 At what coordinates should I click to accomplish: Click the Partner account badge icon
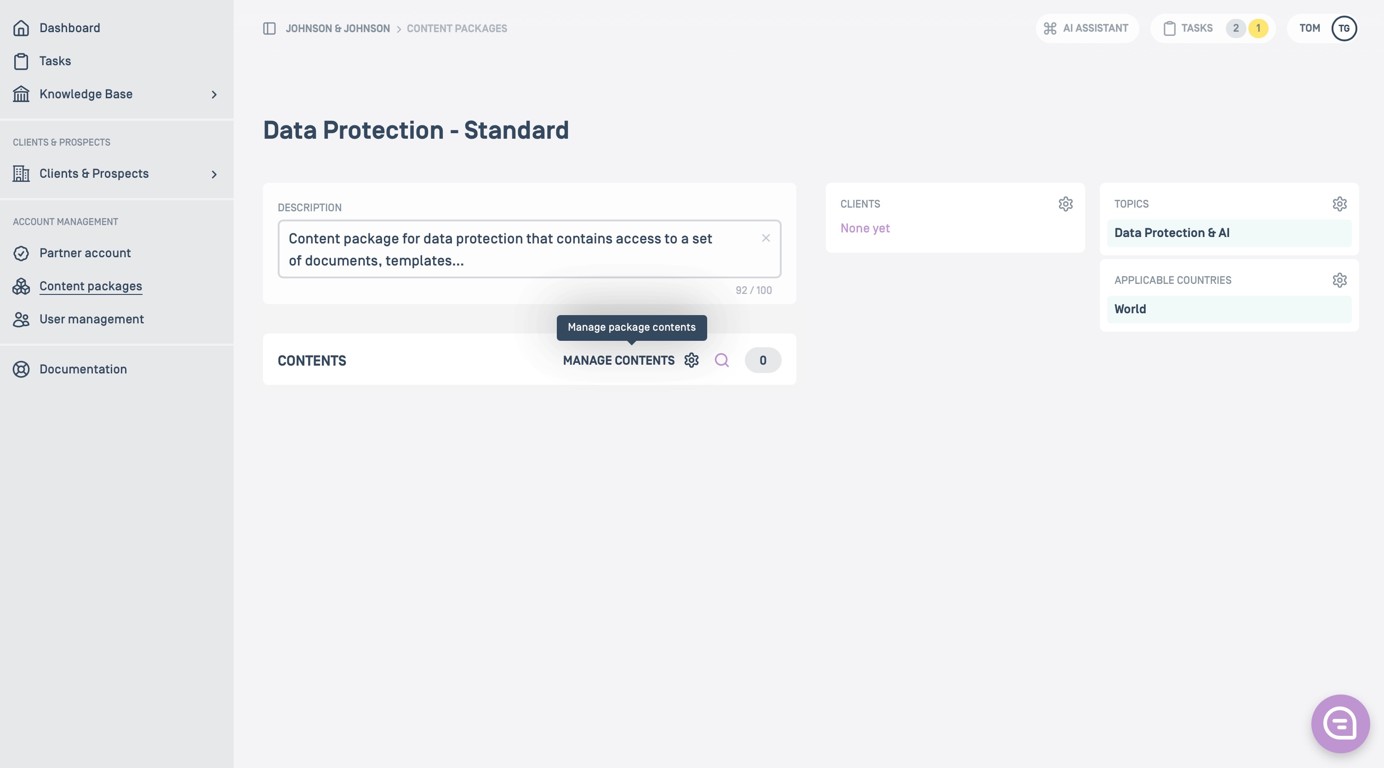(x=21, y=253)
